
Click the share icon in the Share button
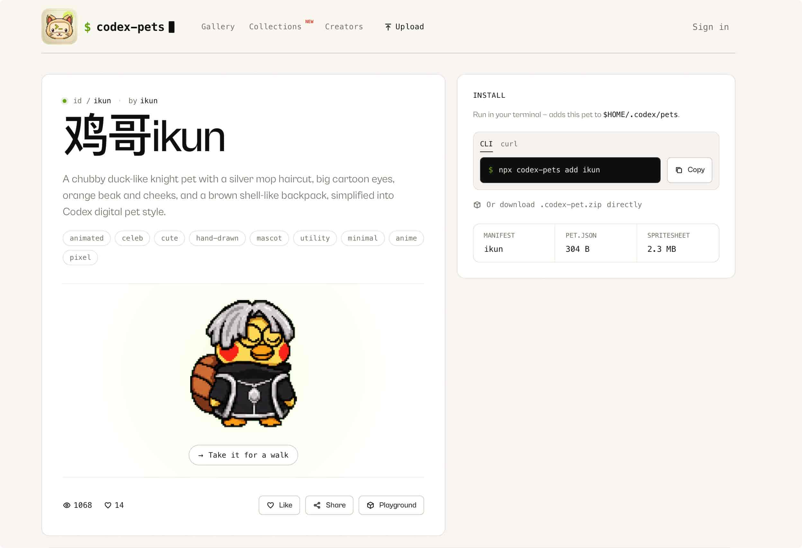[x=317, y=505]
